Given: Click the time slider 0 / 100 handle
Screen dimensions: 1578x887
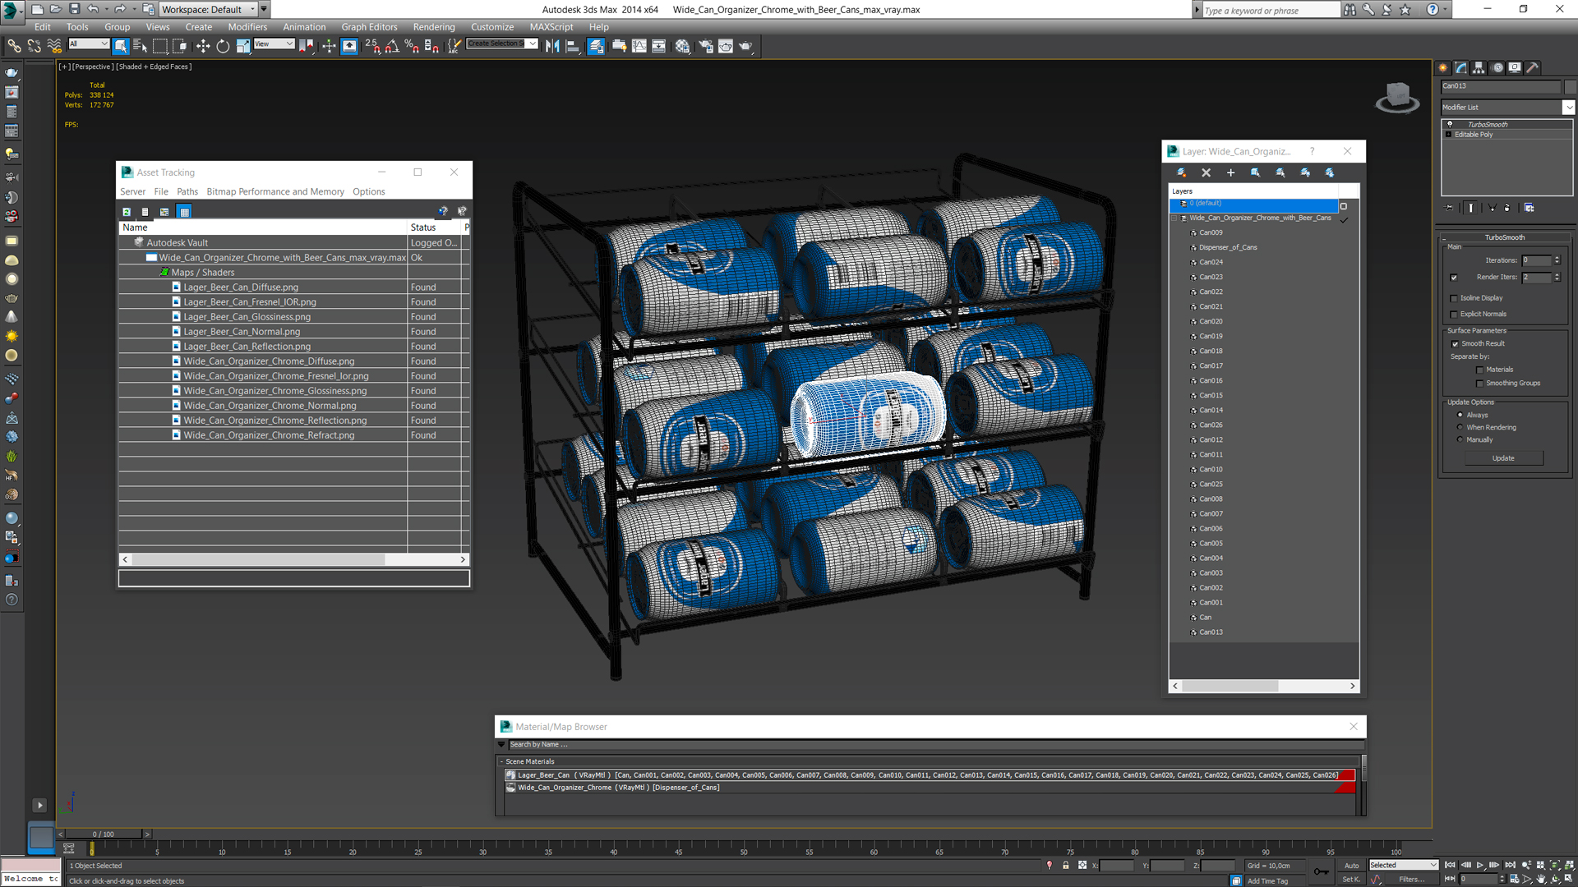Looking at the screenshot, I should (x=104, y=834).
